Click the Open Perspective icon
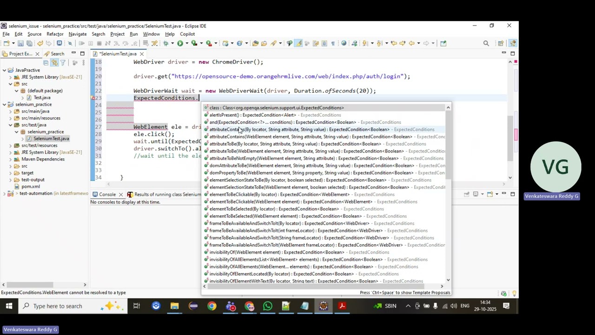This screenshot has height=335, width=595. 501,43
